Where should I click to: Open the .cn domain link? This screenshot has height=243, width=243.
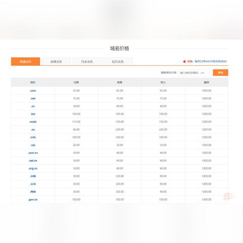pyautogui.click(x=33, y=106)
